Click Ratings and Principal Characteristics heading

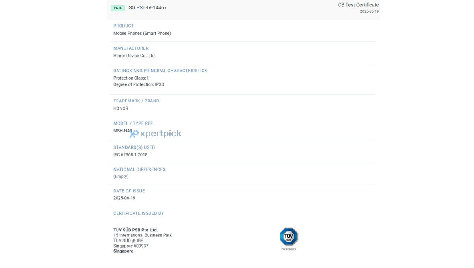tap(160, 71)
